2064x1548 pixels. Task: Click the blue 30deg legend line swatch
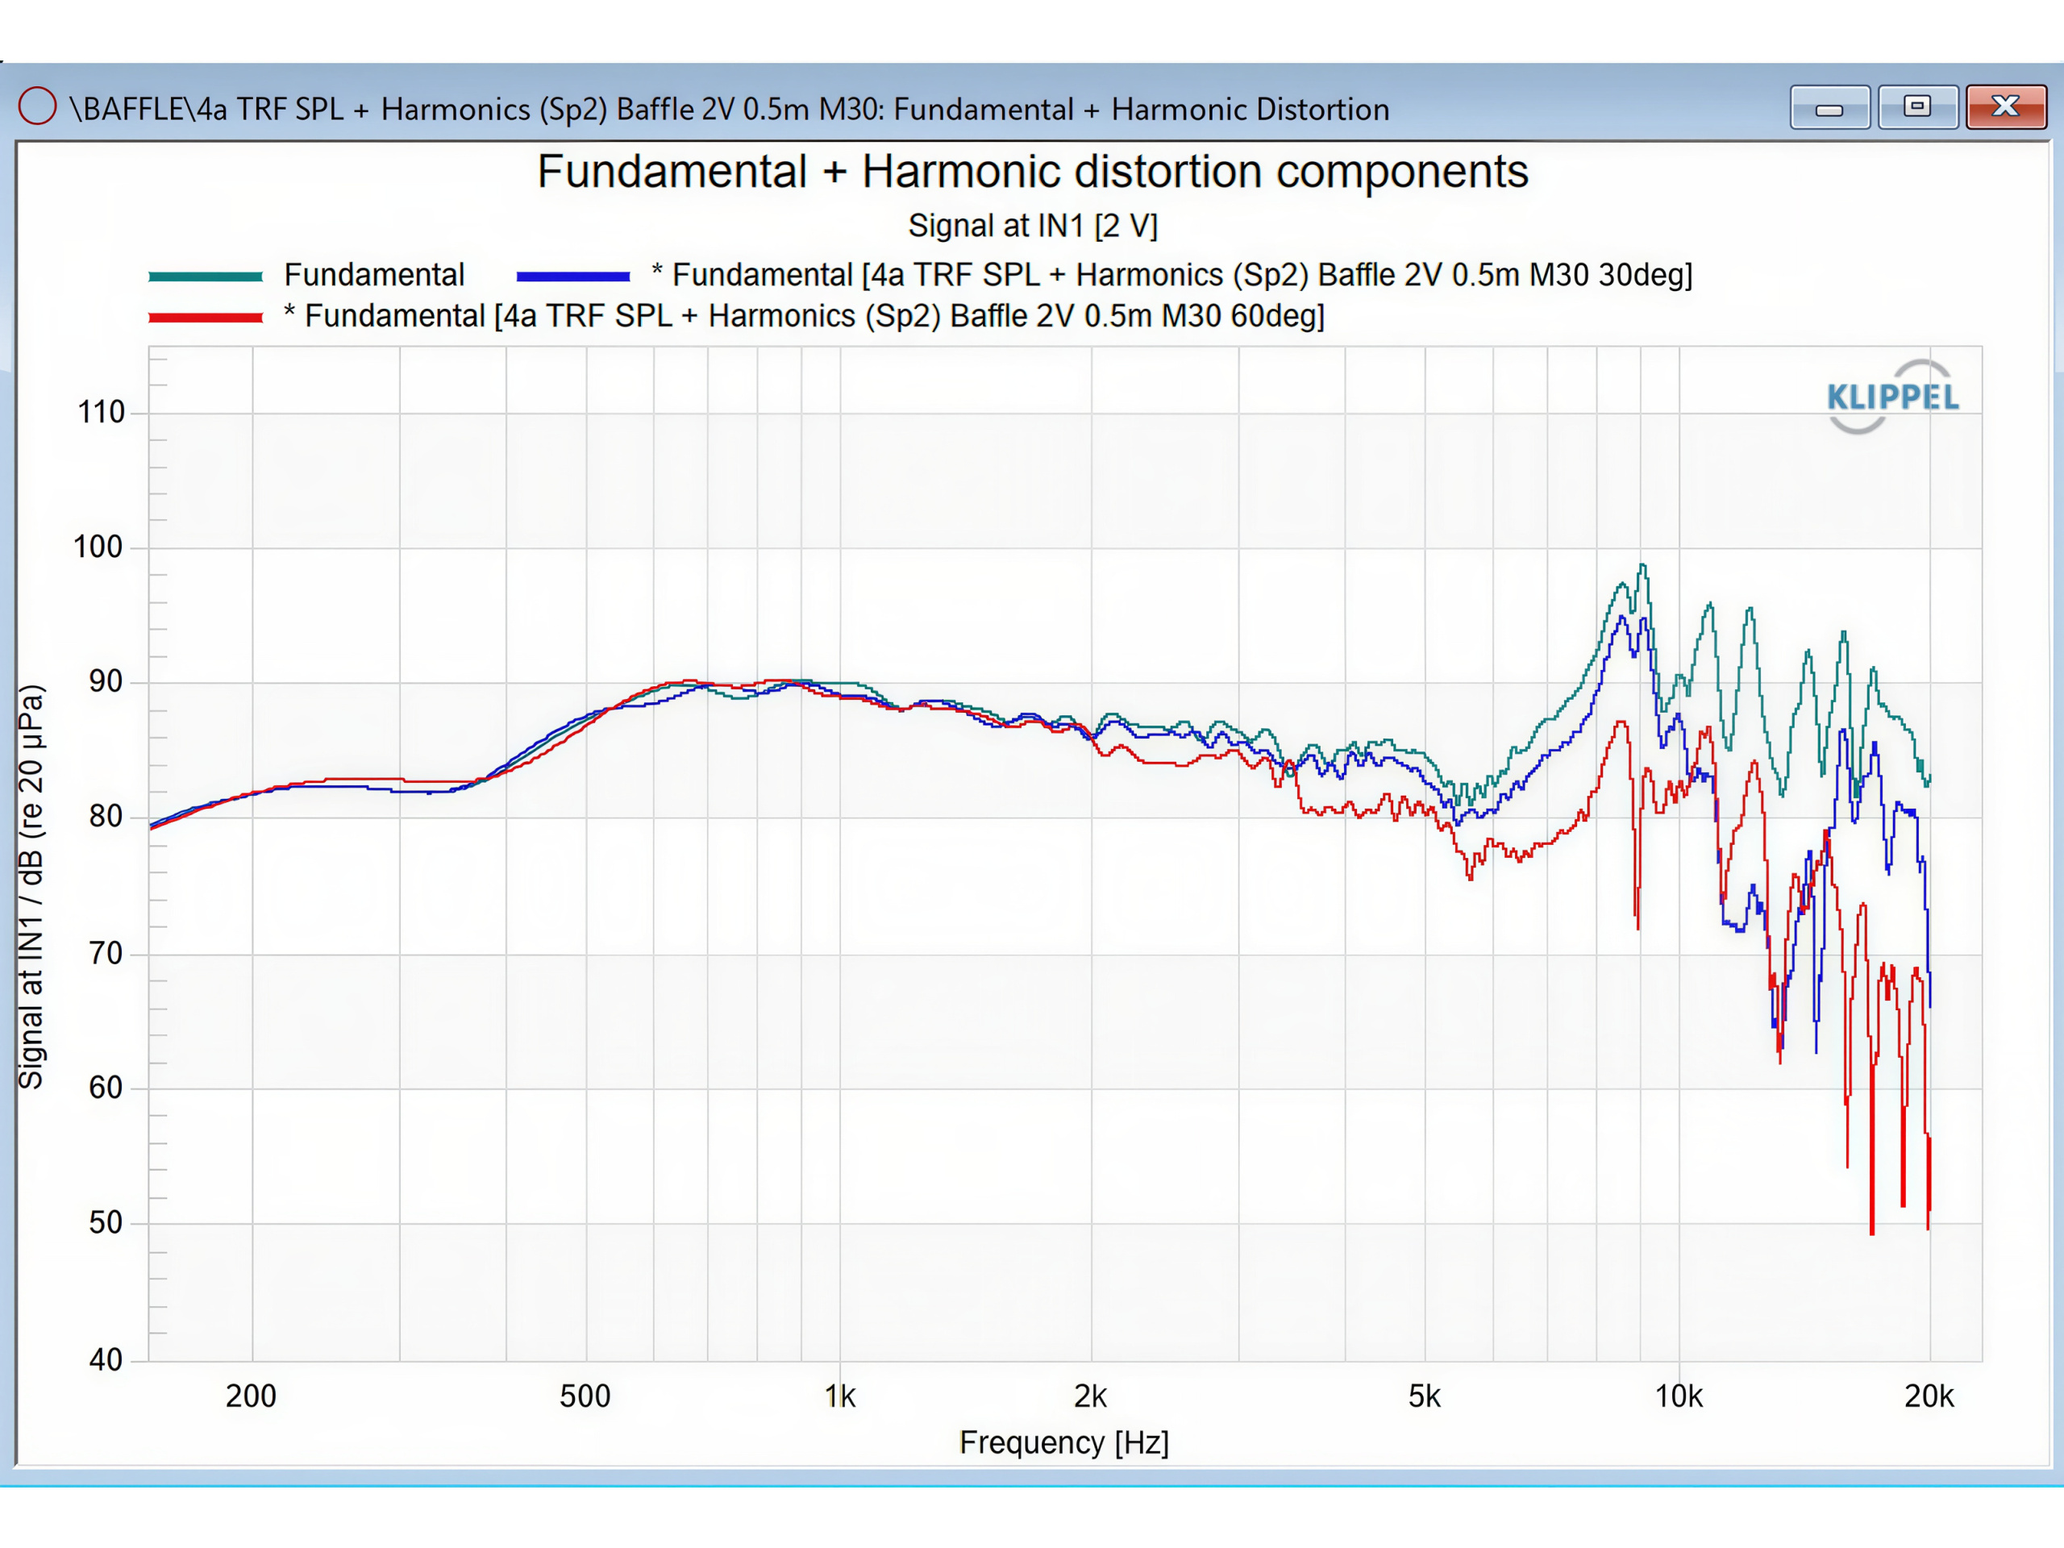(x=573, y=277)
